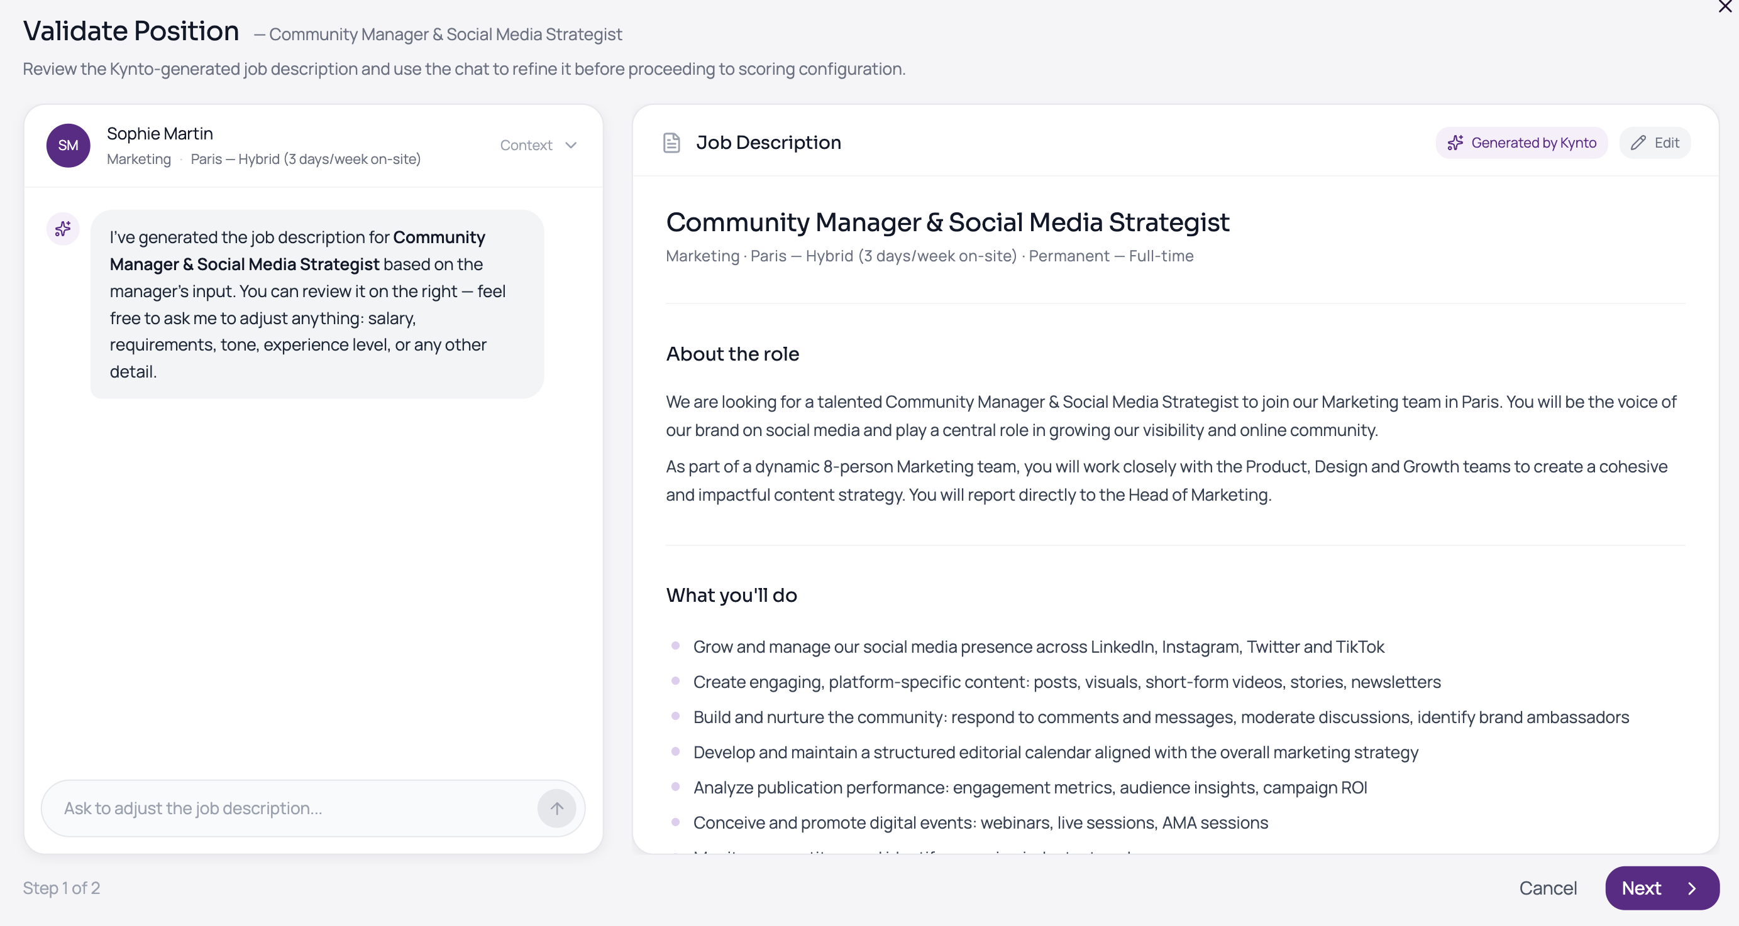The width and height of the screenshot is (1739, 926).
Task: Click the sparkle icon in the Generated by Kynto badge
Action: [1456, 143]
